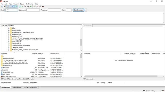Image resolution: width=165 pixels, height=92 pixels.
Task: Open the Site Manager dropdown arrow
Action: point(4,6)
